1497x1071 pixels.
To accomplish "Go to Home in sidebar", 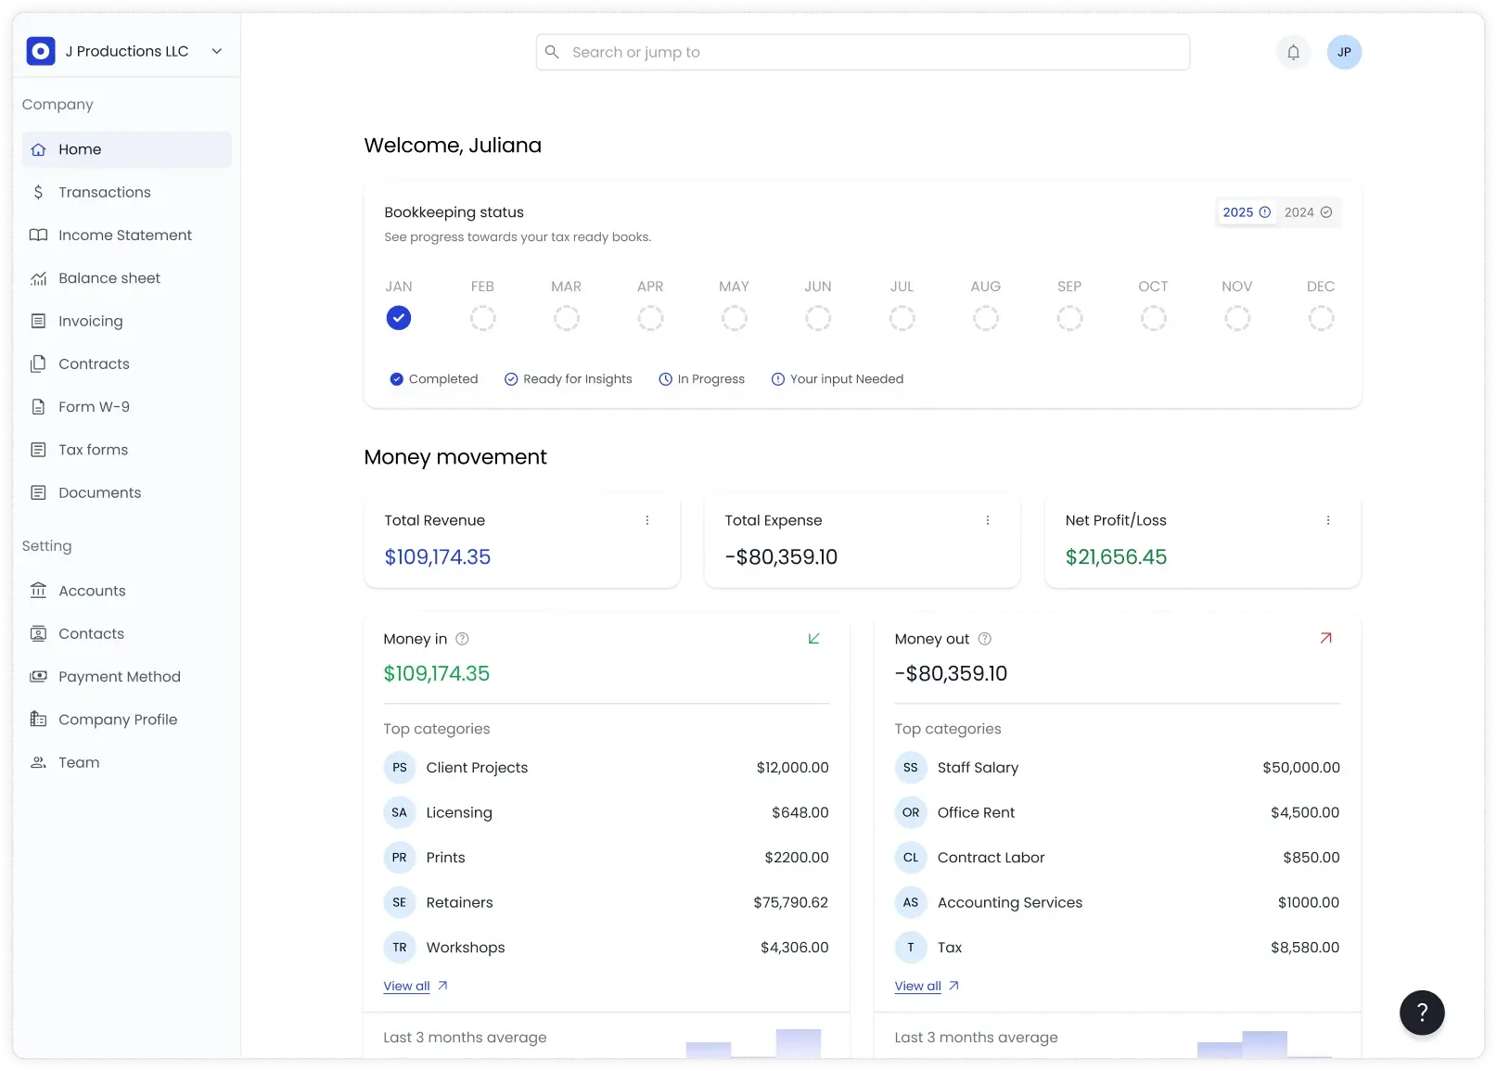I will [x=127, y=149].
